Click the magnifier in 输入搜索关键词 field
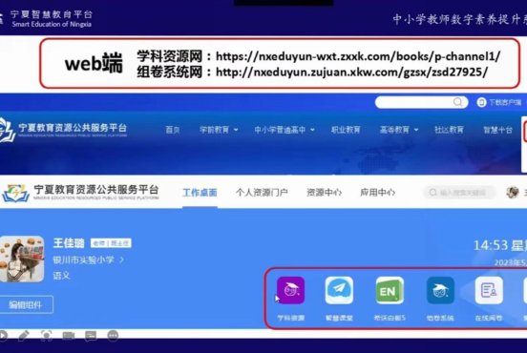The height and width of the screenshot is (353, 527). (x=432, y=193)
